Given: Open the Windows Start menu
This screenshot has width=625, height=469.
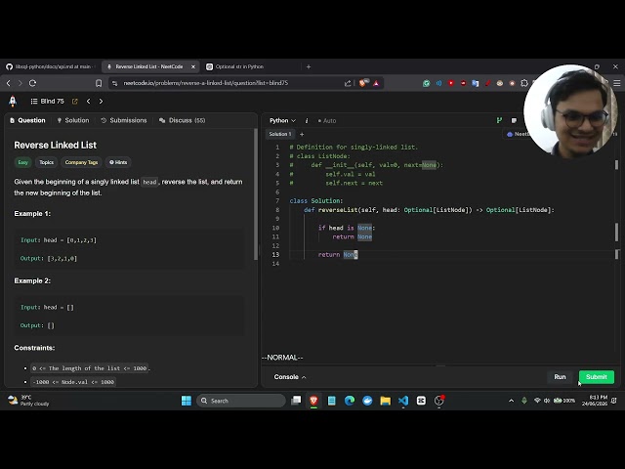Looking at the screenshot, I should pos(187,401).
